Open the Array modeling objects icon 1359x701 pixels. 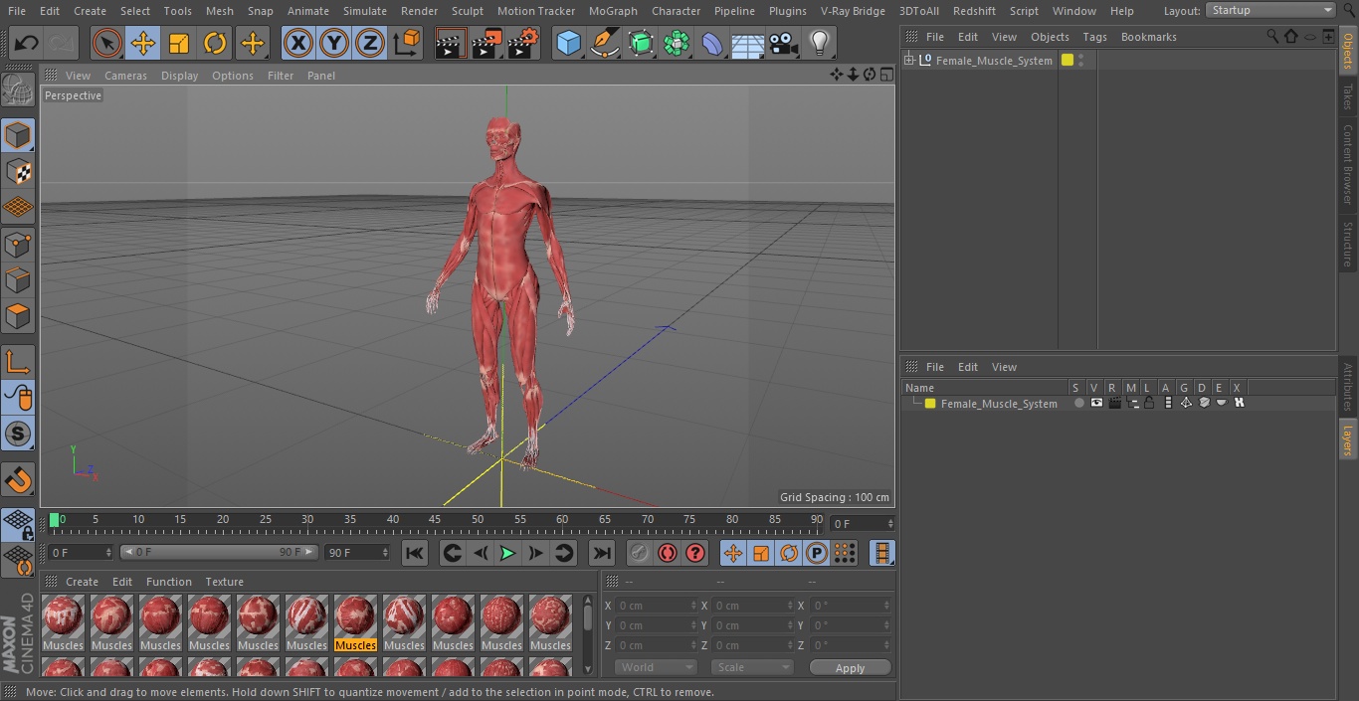(677, 43)
